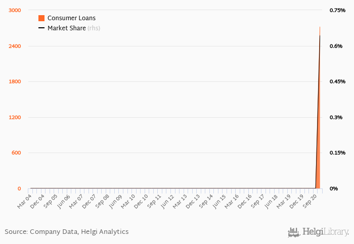The height and width of the screenshot is (244, 354).
Task: Click the black Market Share line marker
Action: [x=41, y=28]
